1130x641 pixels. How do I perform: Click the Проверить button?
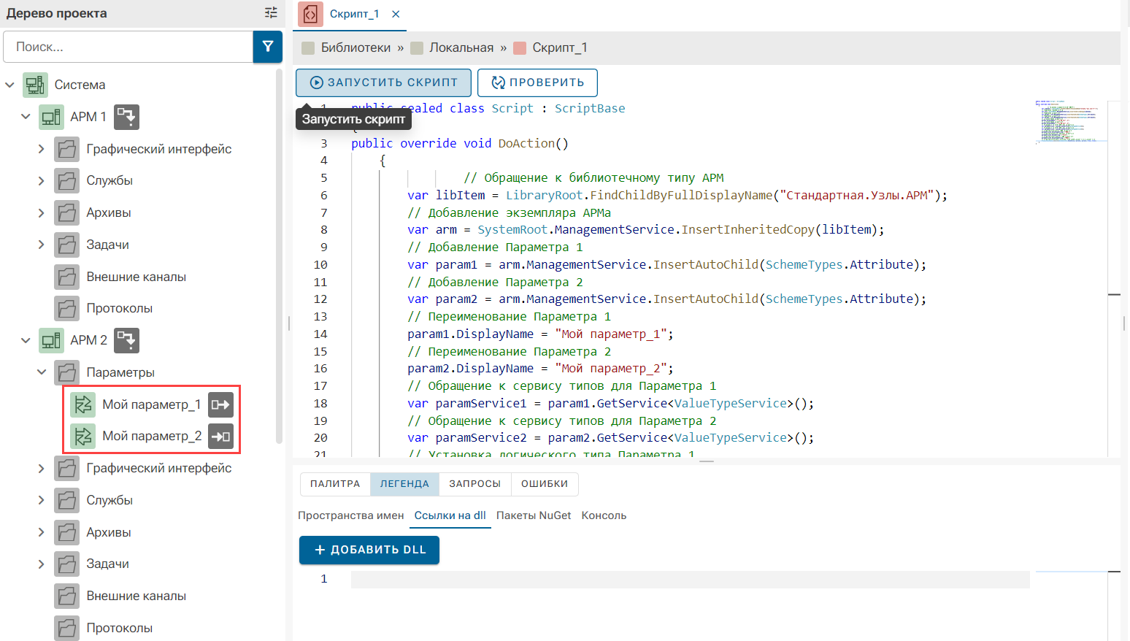click(537, 82)
